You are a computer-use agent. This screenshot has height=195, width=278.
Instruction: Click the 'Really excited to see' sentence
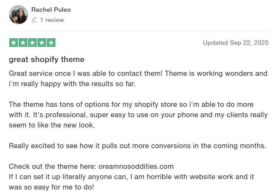pos(137,146)
